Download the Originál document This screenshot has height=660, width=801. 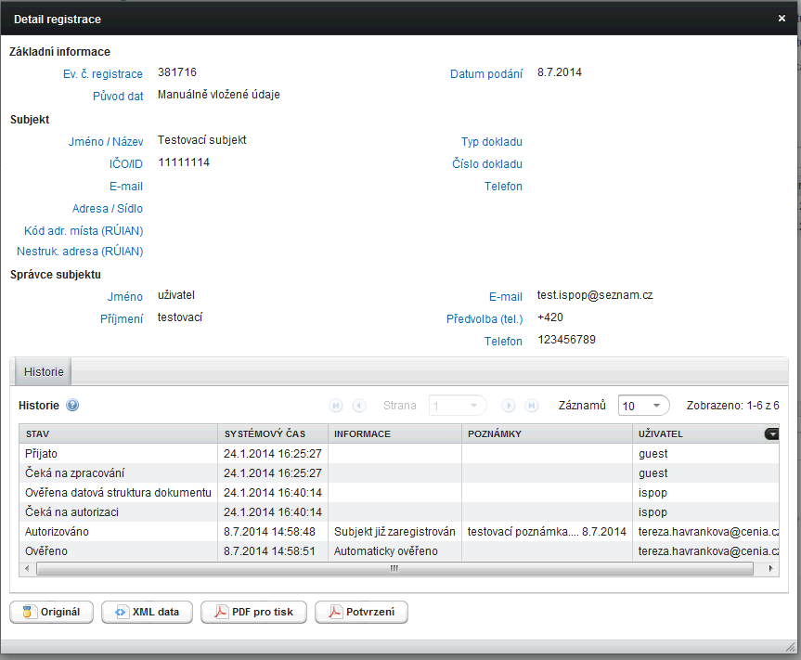click(x=52, y=612)
